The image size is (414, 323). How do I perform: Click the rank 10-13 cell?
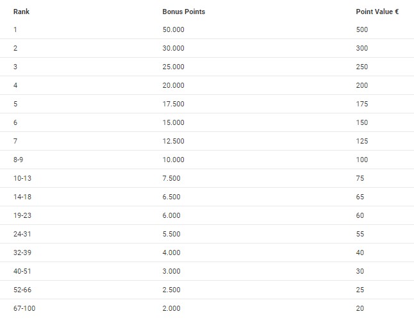[22, 178]
